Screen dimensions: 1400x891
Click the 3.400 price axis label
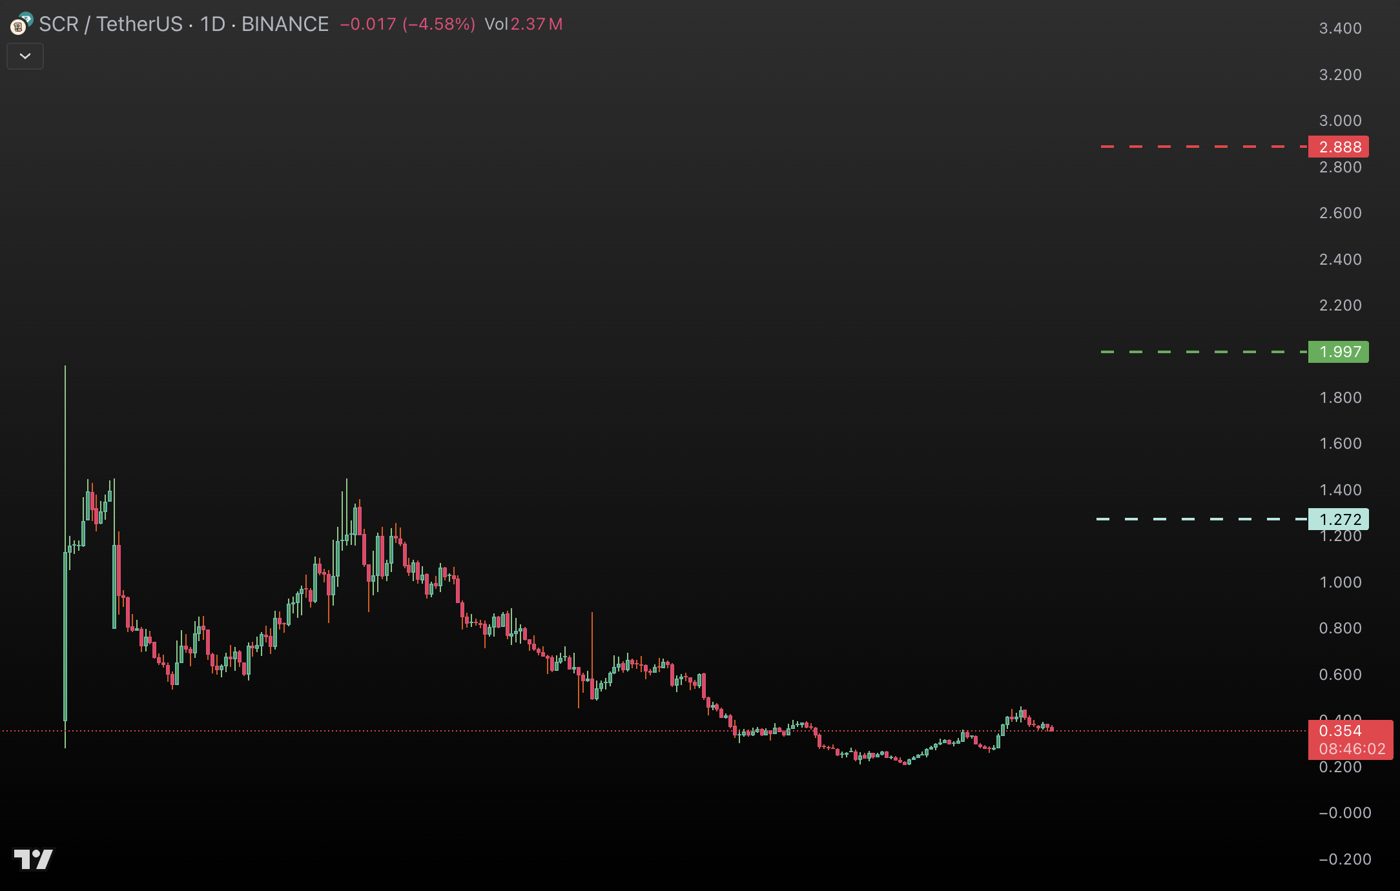1340,28
